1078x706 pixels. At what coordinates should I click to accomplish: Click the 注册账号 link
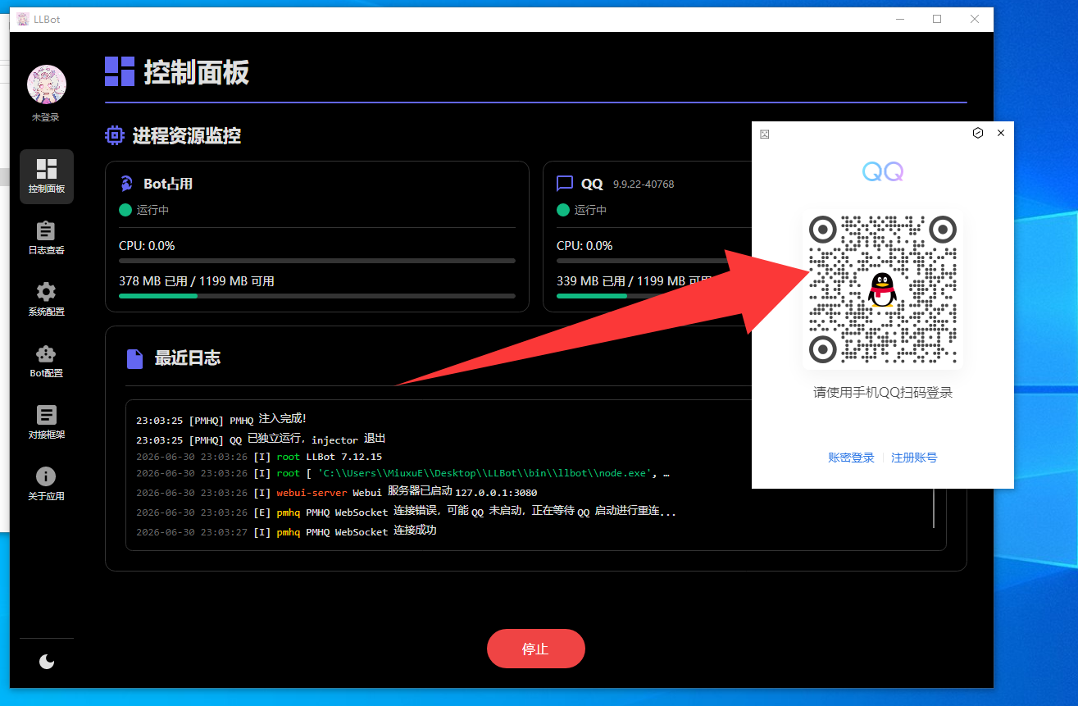[914, 458]
